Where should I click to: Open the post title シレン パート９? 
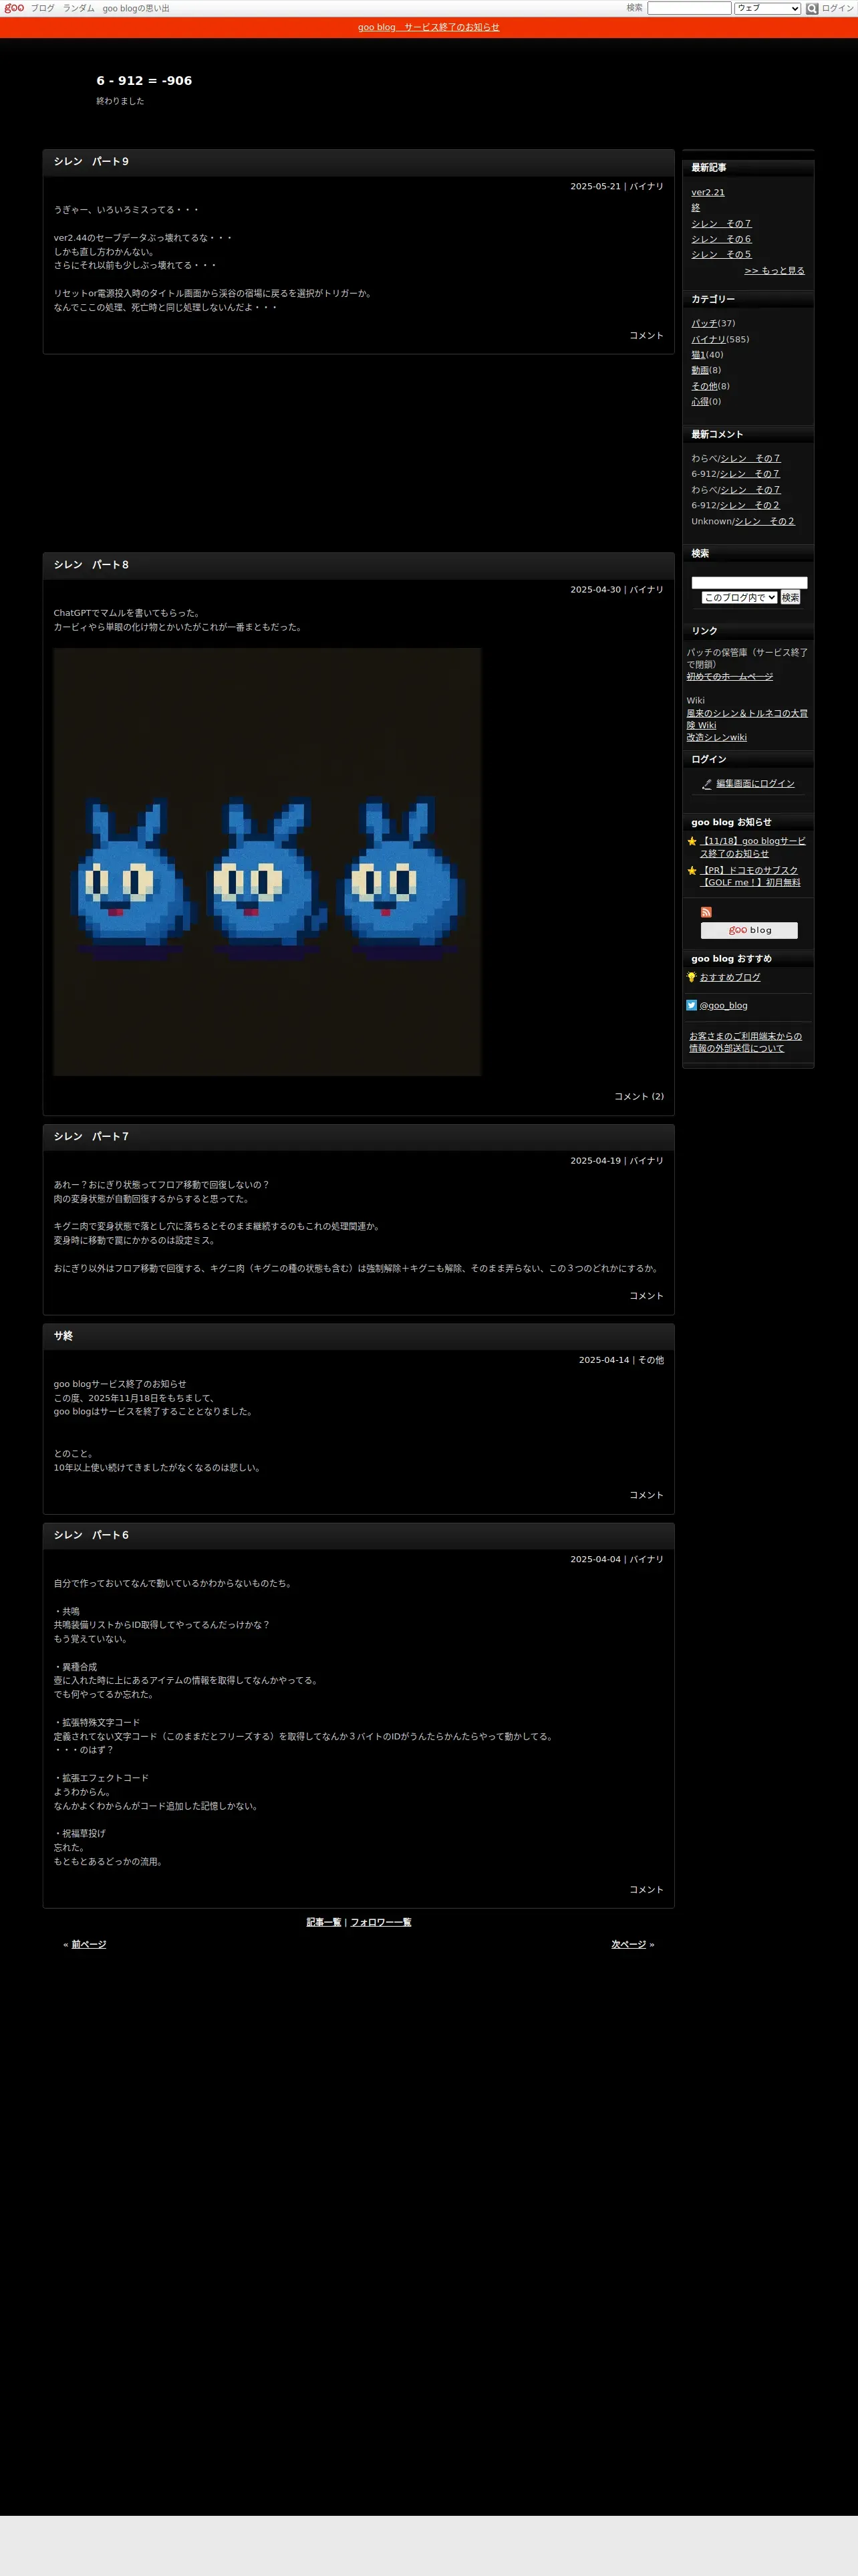(91, 161)
